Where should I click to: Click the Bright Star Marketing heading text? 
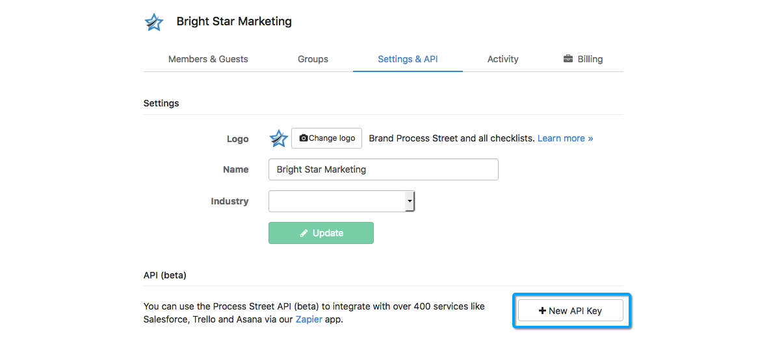pos(234,21)
